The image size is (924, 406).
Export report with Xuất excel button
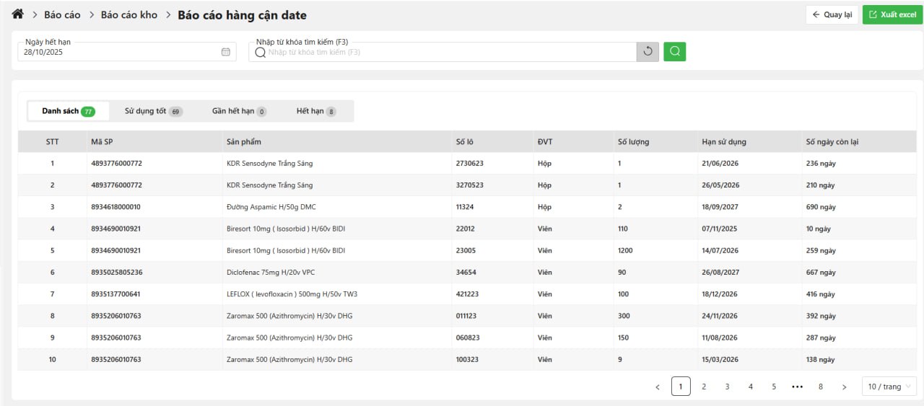tap(892, 14)
